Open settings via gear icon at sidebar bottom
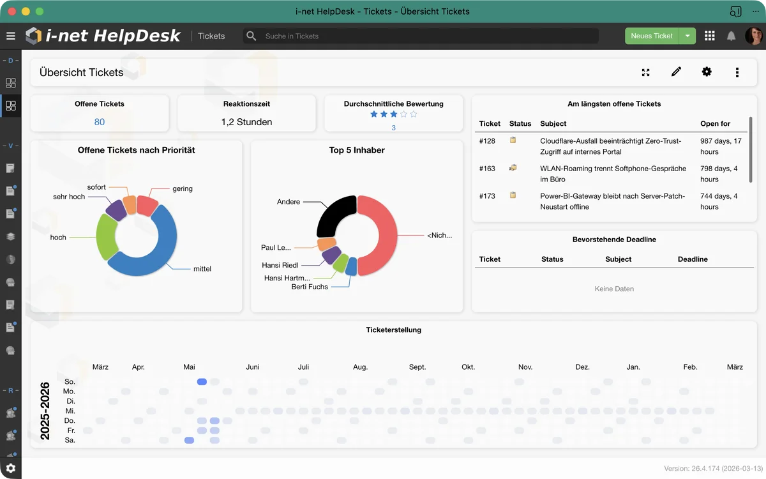 click(x=10, y=468)
